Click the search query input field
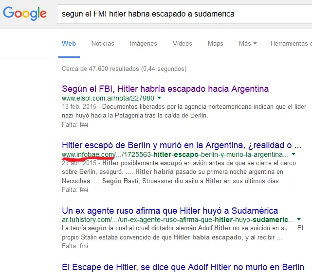Image resolution: width=312 pixels, height=272 pixels. click(x=184, y=14)
